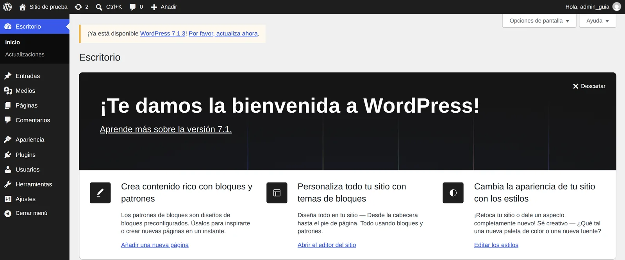Click the Herramientas wrench icon
The height and width of the screenshot is (260, 625).
(8, 184)
